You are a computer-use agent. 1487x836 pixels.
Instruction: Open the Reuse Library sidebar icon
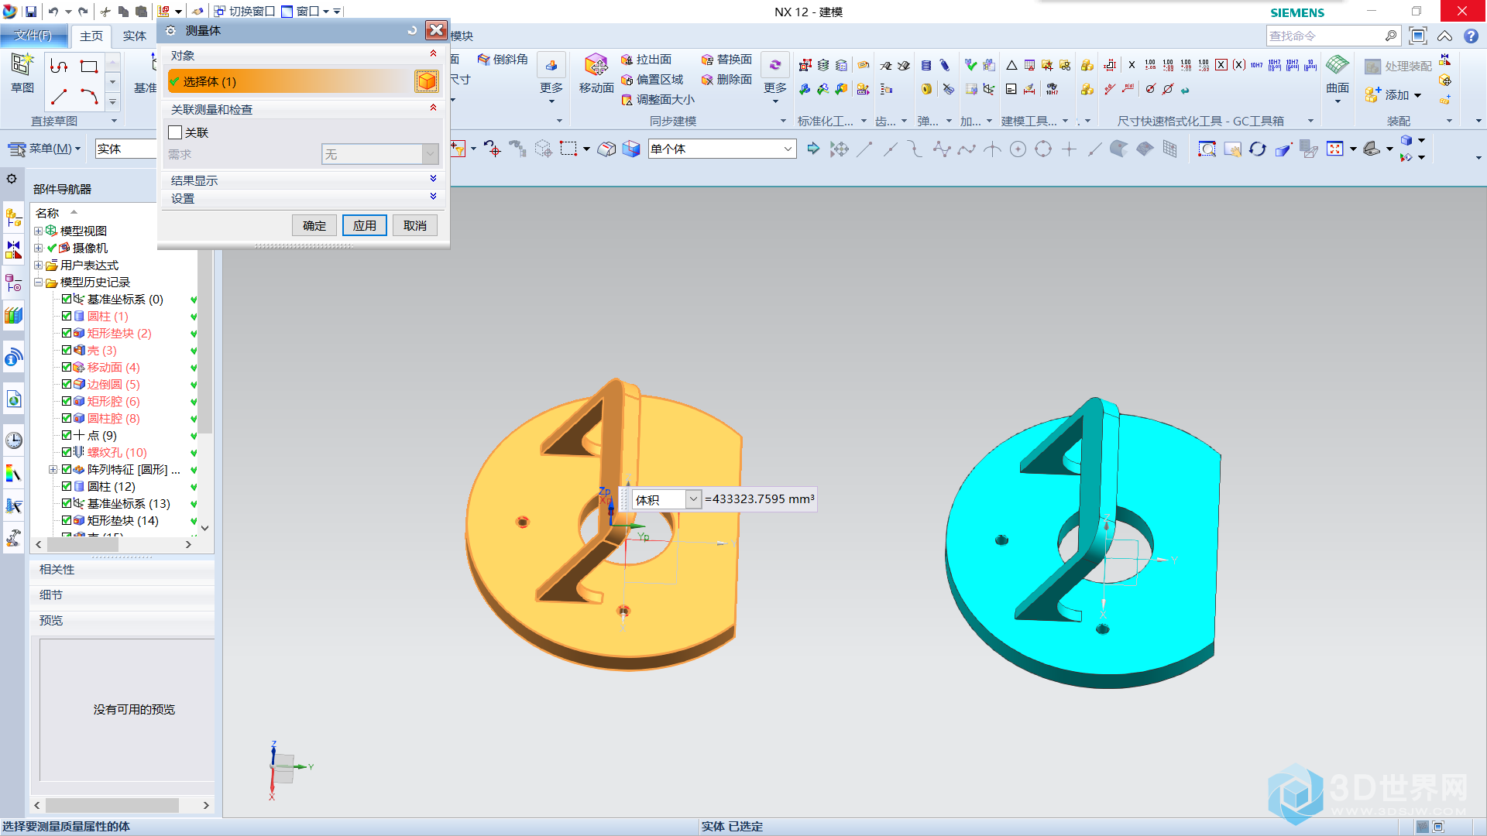13,315
